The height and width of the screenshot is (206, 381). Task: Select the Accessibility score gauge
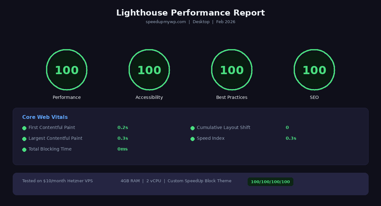point(149,70)
